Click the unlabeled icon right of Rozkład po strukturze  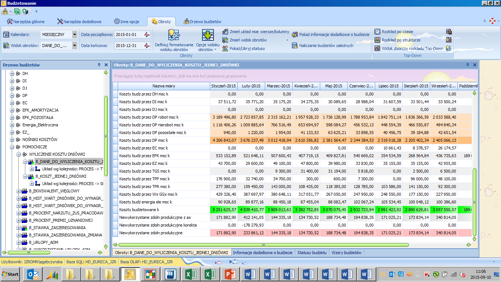449,40
